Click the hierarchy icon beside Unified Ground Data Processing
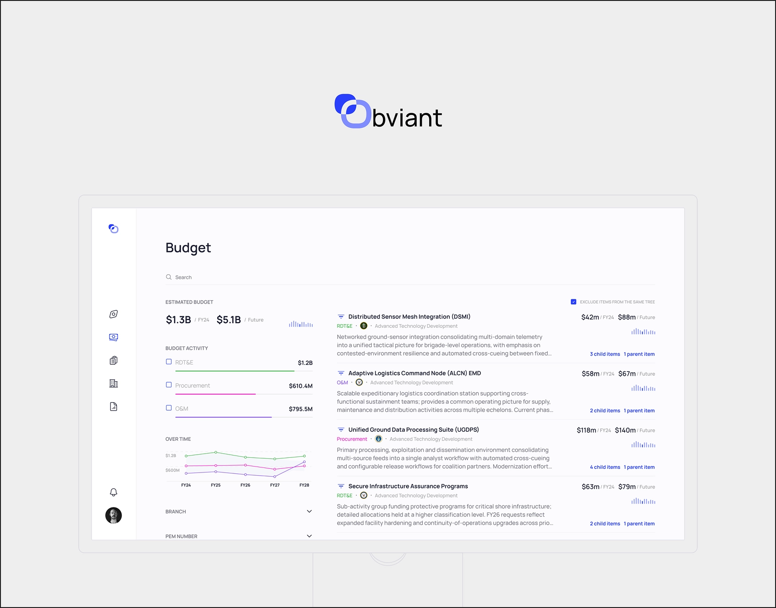The image size is (776, 608). coord(341,429)
